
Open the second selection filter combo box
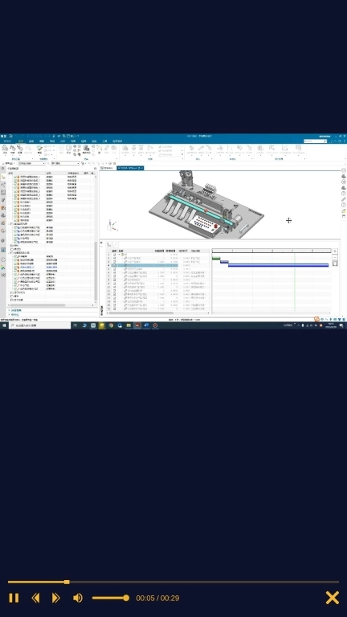point(65,163)
